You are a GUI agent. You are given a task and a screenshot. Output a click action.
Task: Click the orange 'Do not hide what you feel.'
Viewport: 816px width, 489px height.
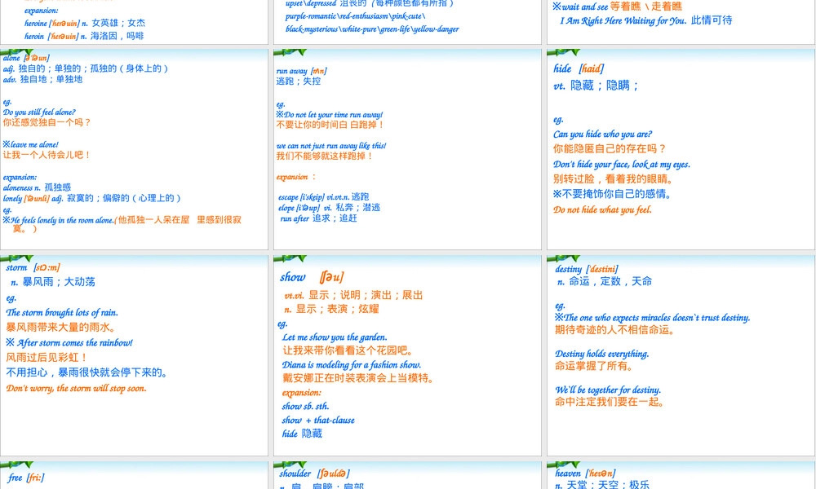(x=603, y=210)
